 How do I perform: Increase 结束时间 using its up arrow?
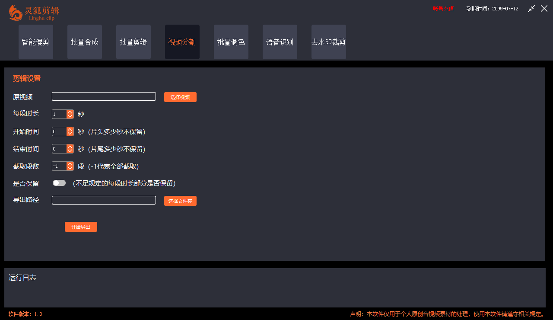click(x=70, y=147)
